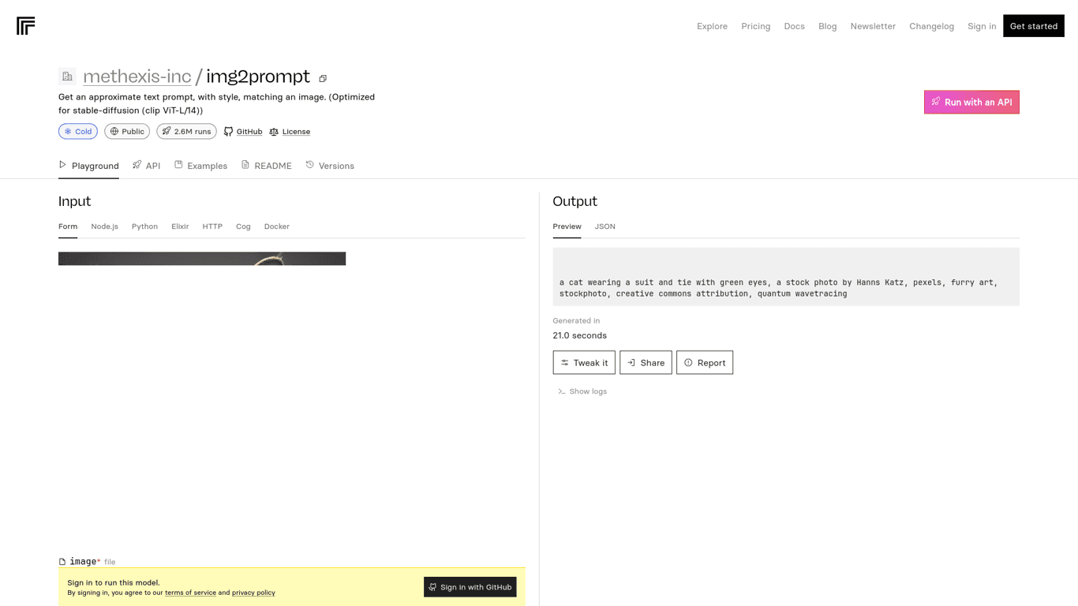
Task: Open the Versions tab
Action: (x=330, y=166)
